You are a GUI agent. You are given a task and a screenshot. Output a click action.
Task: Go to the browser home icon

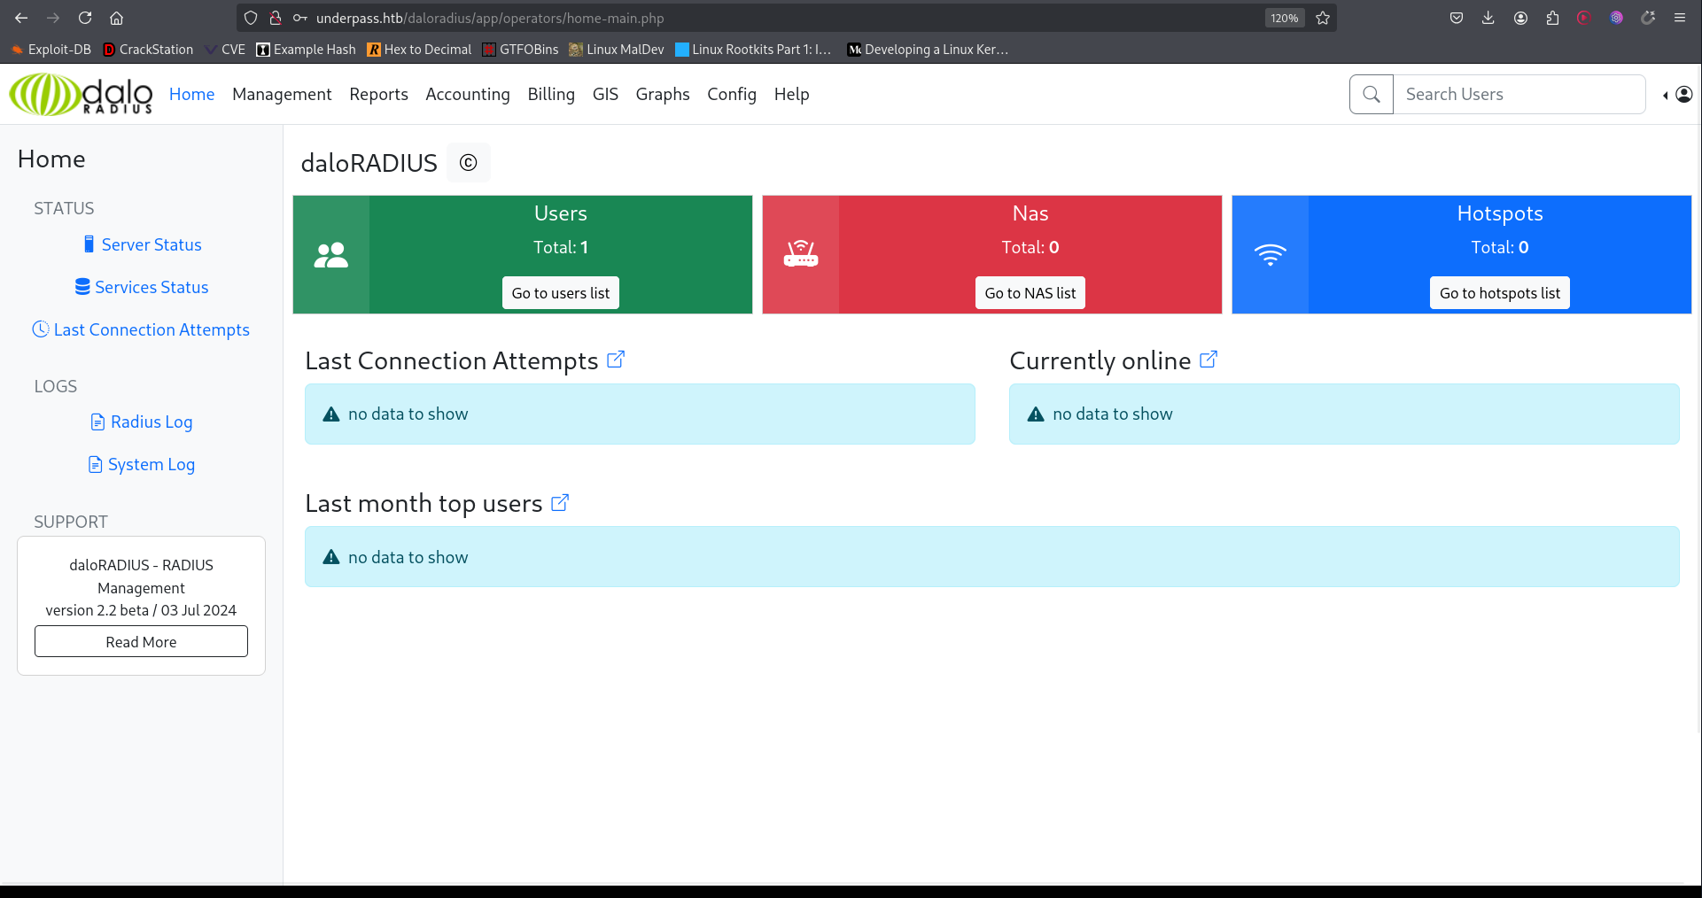pyautogui.click(x=116, y=18)
